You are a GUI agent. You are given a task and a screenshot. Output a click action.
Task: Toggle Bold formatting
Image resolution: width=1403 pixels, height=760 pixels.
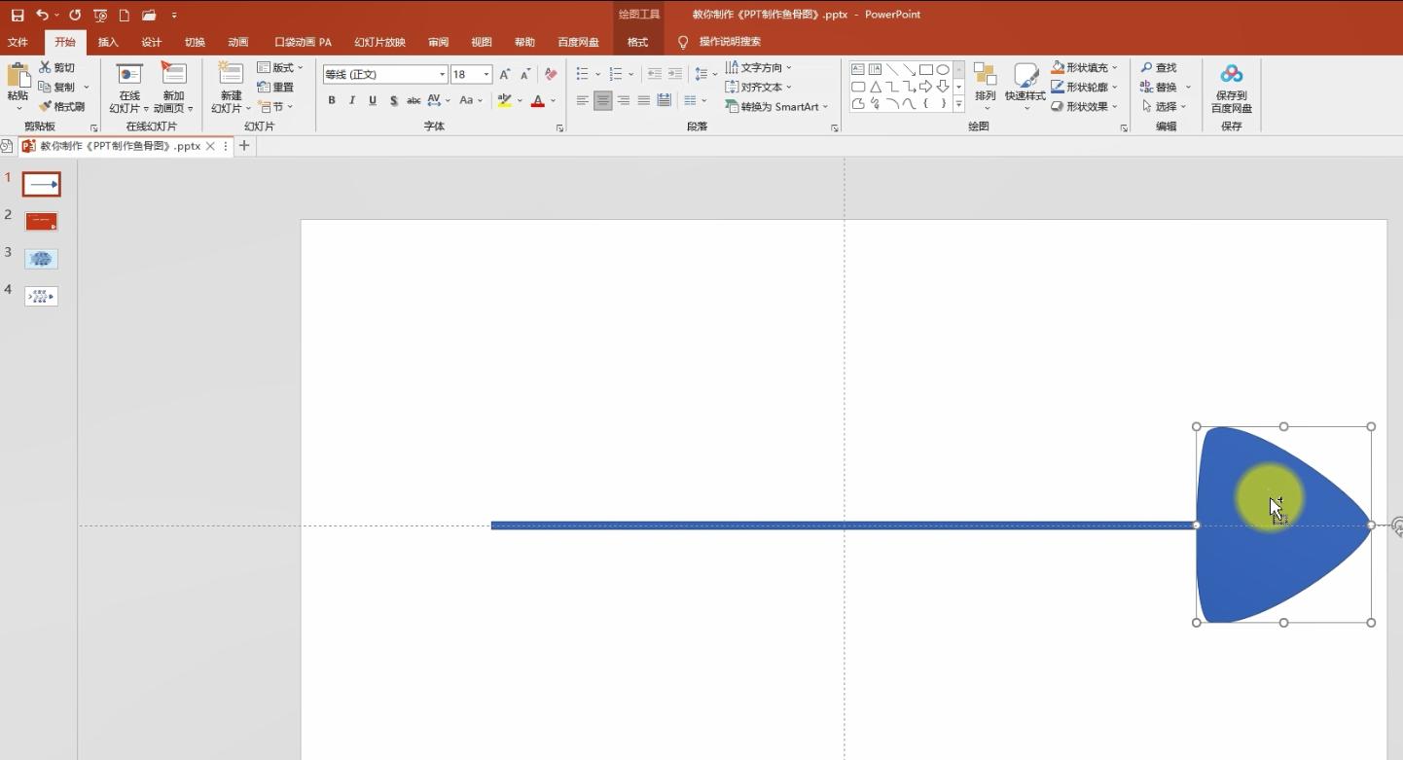(x=332, y=100)
